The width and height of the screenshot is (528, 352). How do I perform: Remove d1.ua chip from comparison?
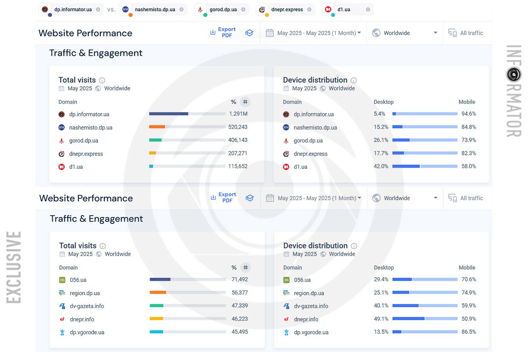[368, 9]
